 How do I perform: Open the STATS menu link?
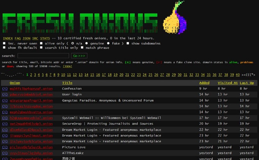point(45,38)
